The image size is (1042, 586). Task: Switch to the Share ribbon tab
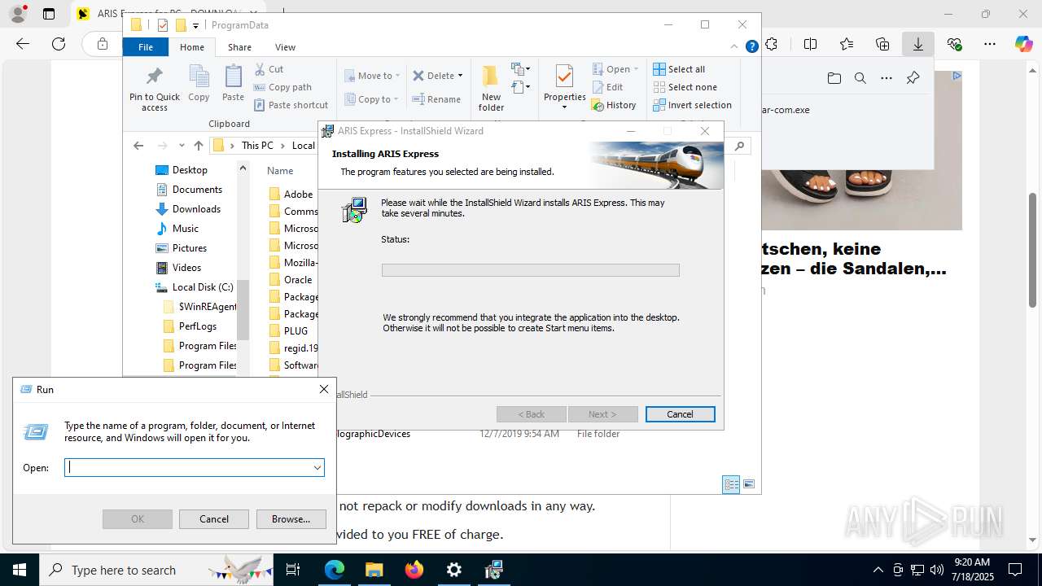(239, 47)
